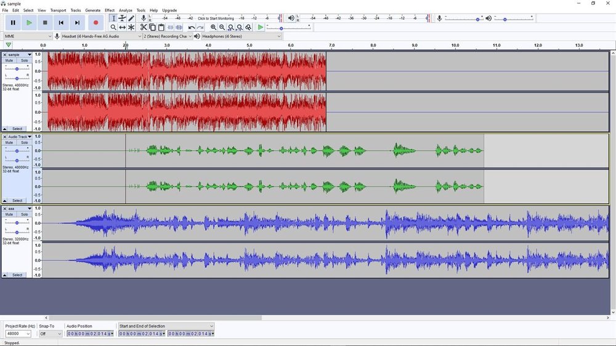Open the Effect menu
616x346 pixels.
coord(110,10)
